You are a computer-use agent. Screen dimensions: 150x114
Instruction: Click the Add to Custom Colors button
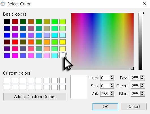click(35, 97)
